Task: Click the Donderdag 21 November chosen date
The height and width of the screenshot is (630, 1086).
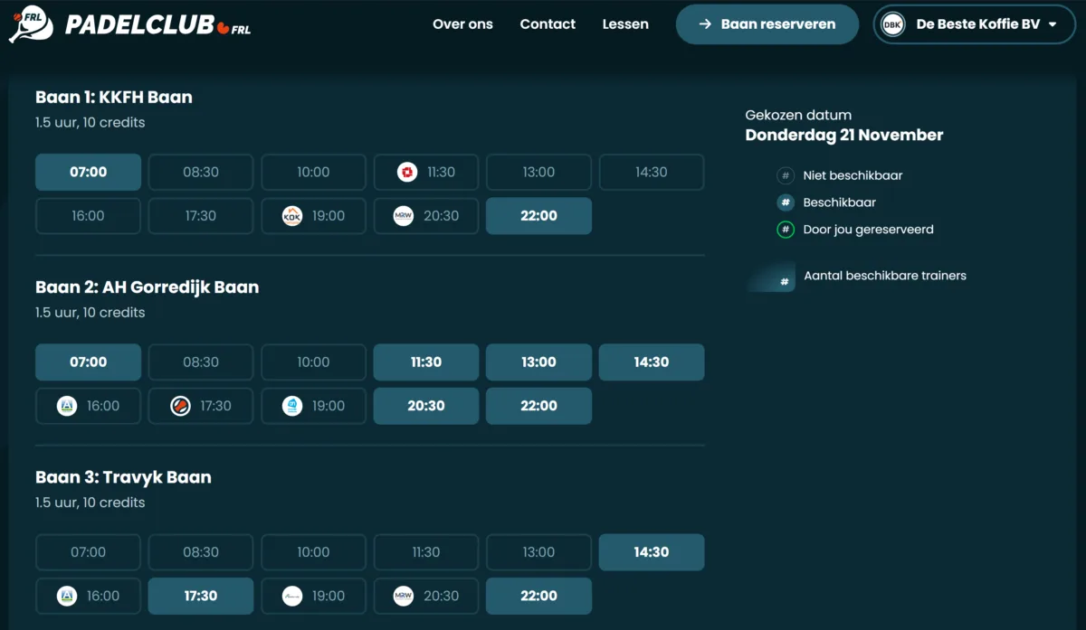Action: pos(843,136)
